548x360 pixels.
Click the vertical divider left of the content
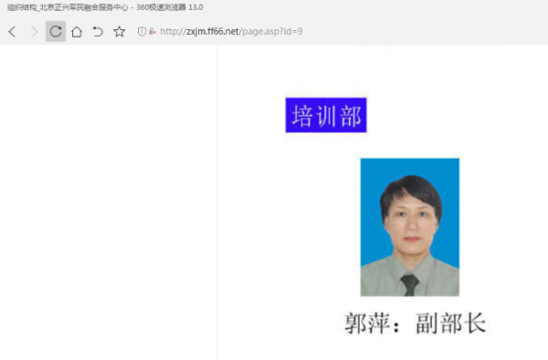(x=217, y=202)
